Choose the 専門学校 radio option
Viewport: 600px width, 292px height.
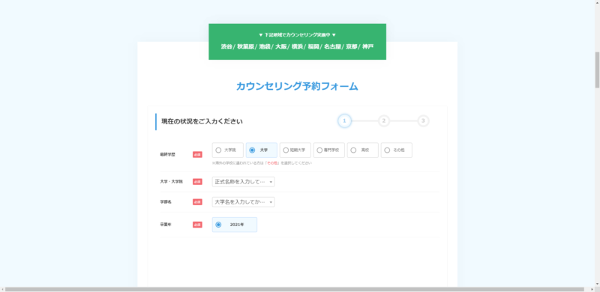[328, 150]
